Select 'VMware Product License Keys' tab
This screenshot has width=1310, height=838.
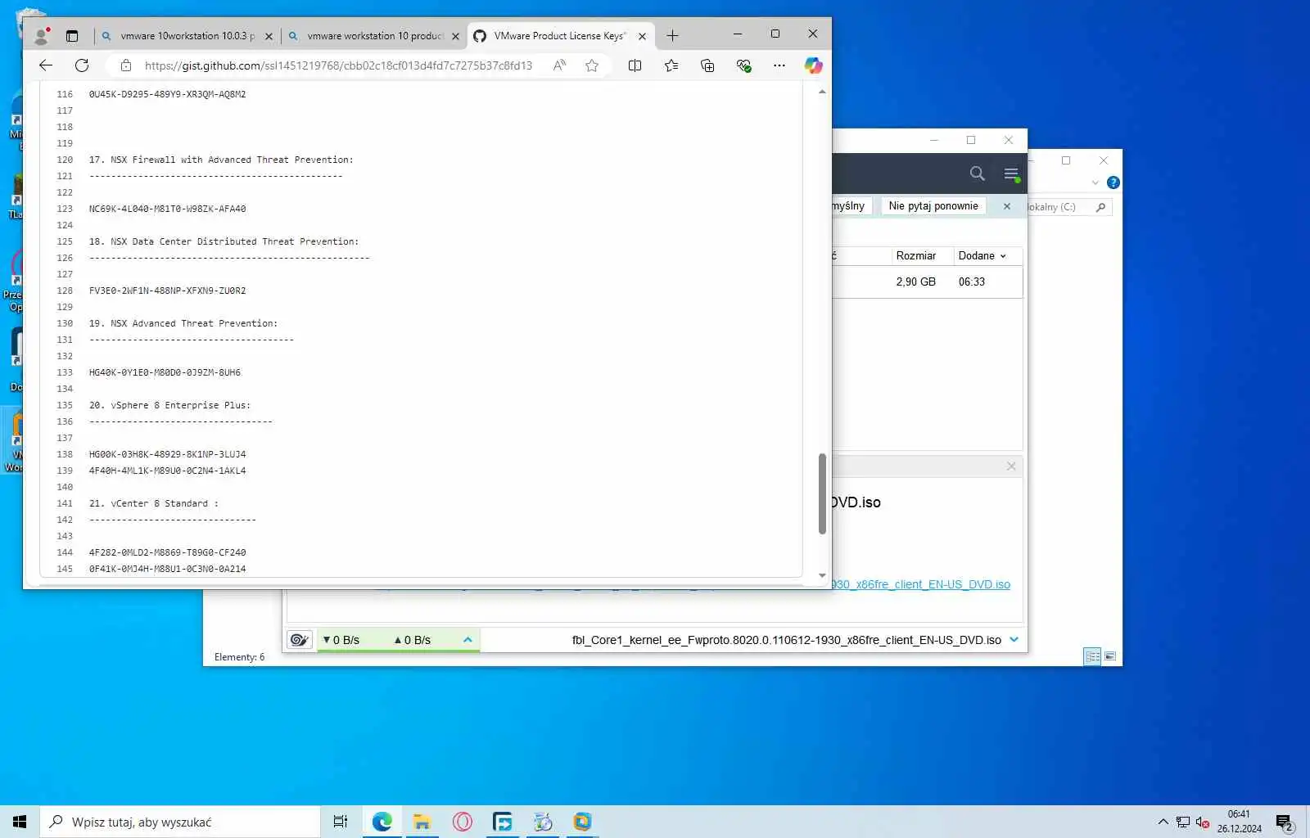[561, 36]
